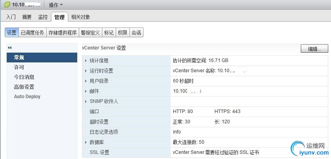Click the info logging value
Screen dimensions: 331x159
(x=177, y=132)
